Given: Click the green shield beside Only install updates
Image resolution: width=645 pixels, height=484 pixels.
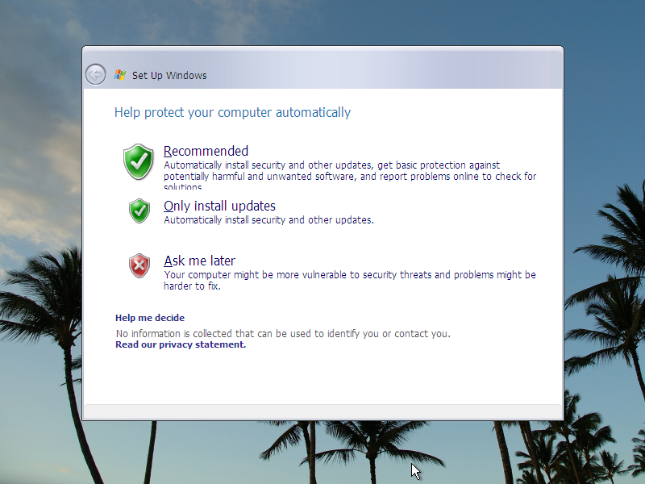Looking at the screenshot, I should point(139,211).
